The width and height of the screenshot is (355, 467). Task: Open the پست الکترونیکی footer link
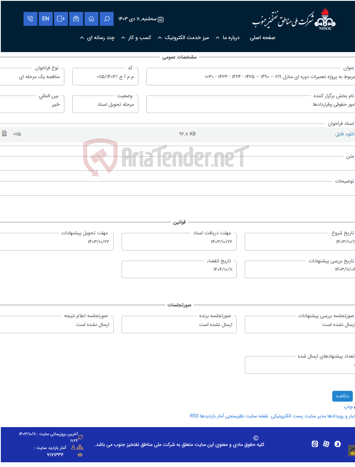point(287,416)
